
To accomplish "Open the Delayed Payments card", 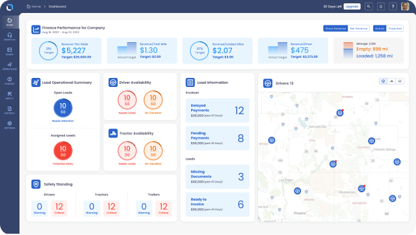I will pos(217,110).
